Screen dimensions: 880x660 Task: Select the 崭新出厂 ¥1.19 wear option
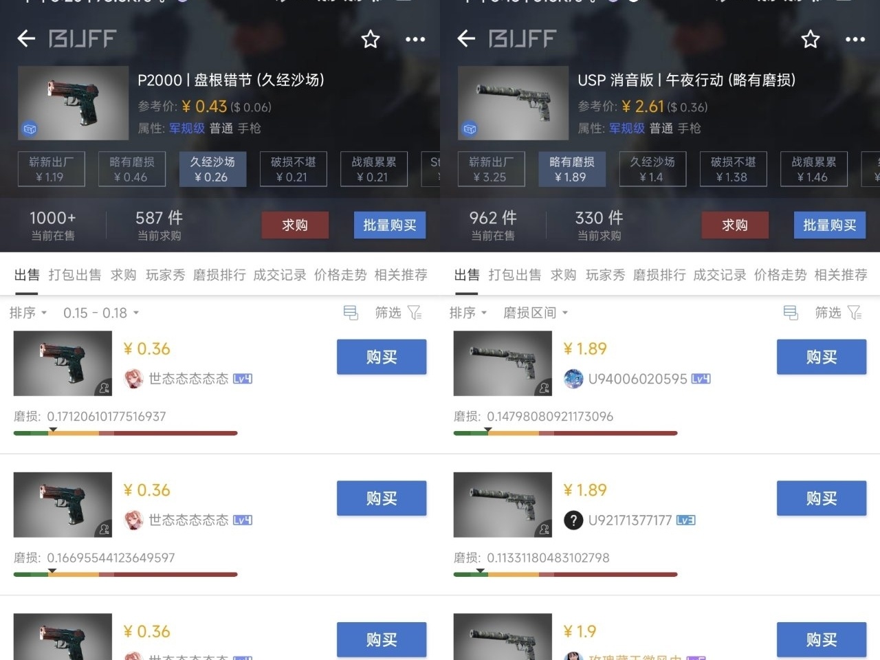click(52, 169)
